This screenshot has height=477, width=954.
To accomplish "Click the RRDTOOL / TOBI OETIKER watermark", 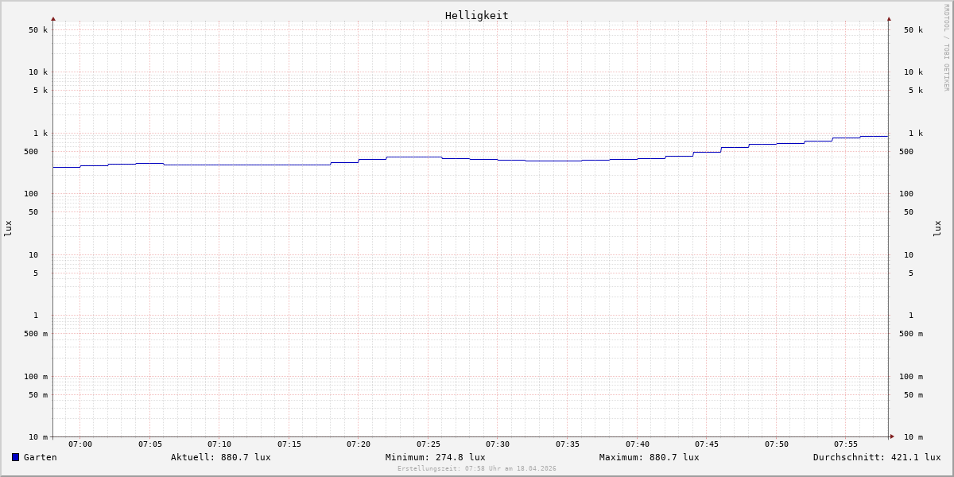I will (x=946, y=48).
